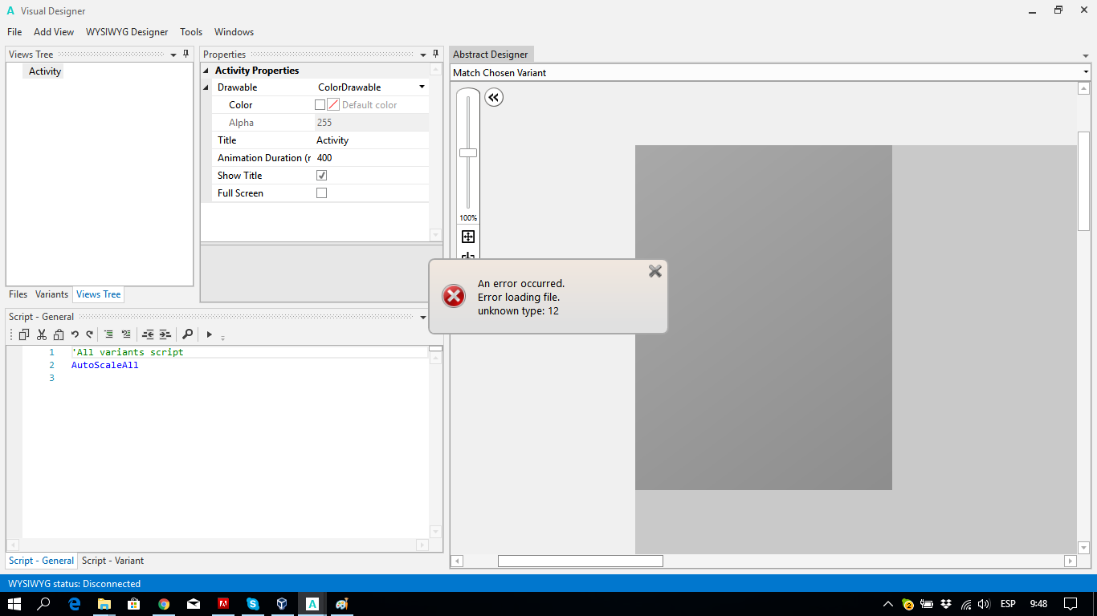Screen dimensions: 1097x616
Task: Click the block comment icon
Action: [109, 334]
